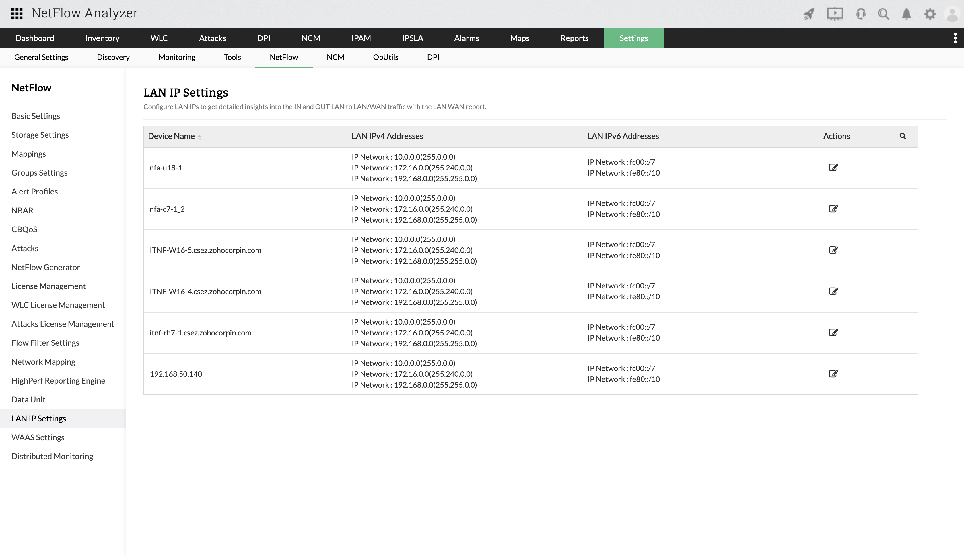Open the overflow menu beside Settings tab
964x556 pixels.
point(955,38)
